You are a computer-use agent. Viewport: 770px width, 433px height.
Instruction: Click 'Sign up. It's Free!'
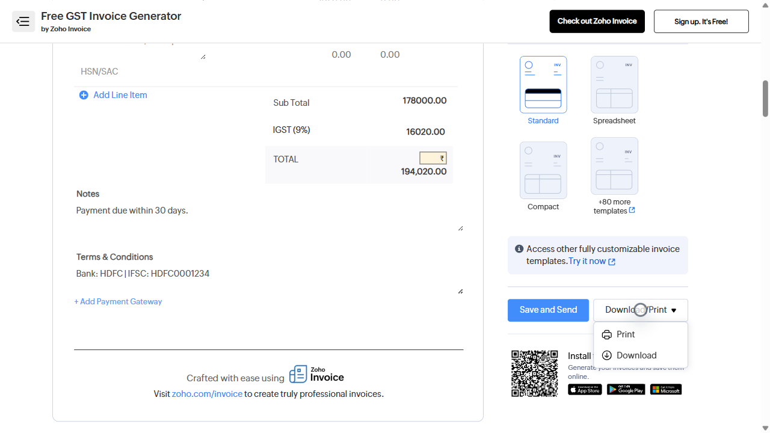[x=701, y=21]
